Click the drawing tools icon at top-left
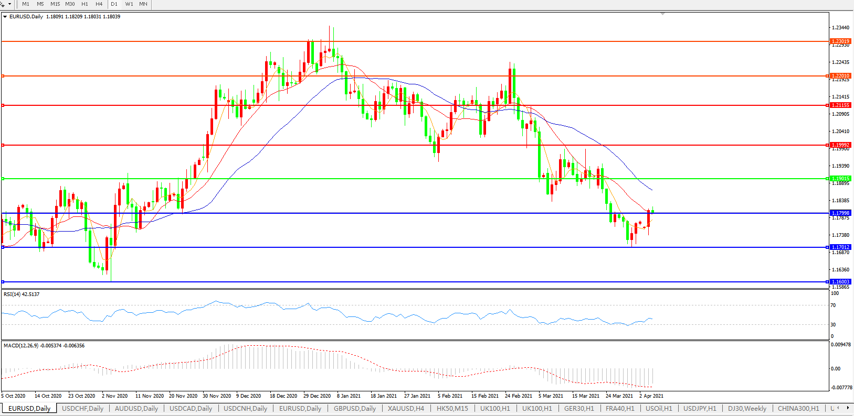The width and height of the screenshot is (854, 416). 3,4
